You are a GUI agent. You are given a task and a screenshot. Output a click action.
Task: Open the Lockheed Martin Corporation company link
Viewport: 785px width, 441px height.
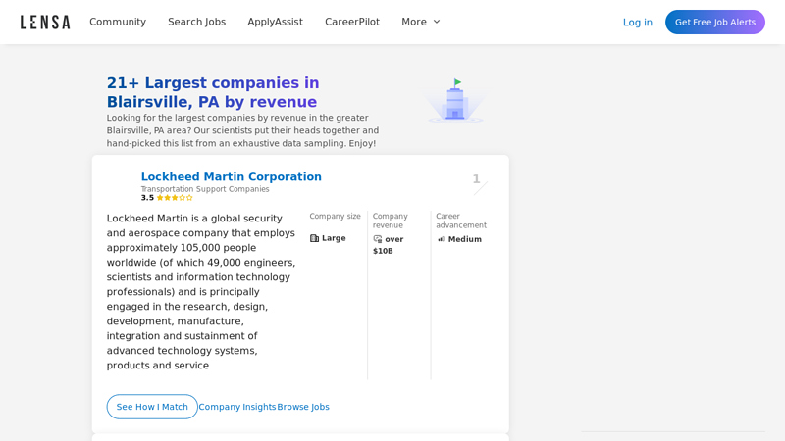[231, 176]
